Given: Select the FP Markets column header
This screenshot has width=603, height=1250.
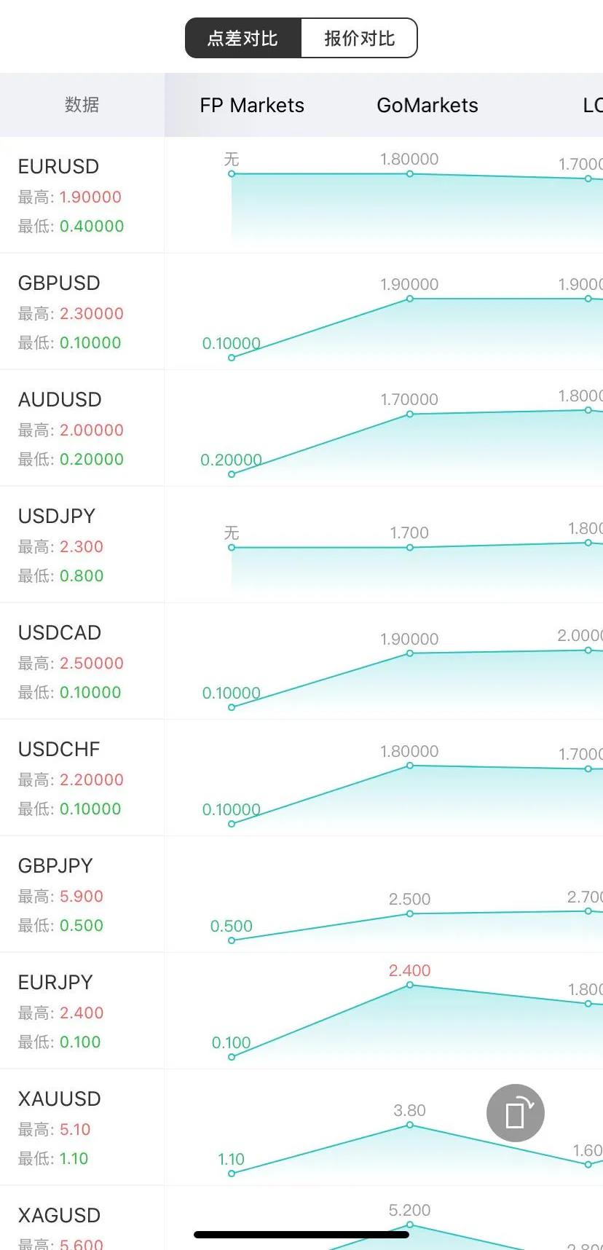Looking at the screenshot, I should coord(252,105).
